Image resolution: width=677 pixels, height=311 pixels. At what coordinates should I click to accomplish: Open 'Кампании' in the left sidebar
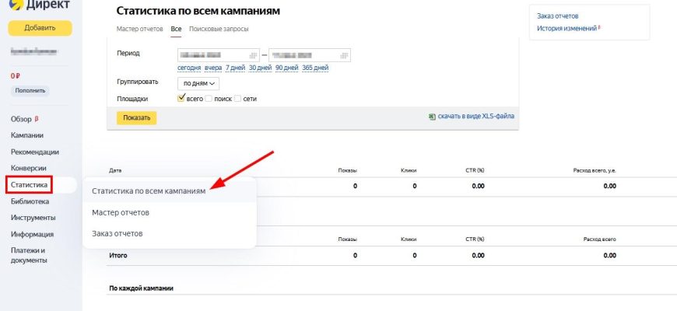[27, 135]
